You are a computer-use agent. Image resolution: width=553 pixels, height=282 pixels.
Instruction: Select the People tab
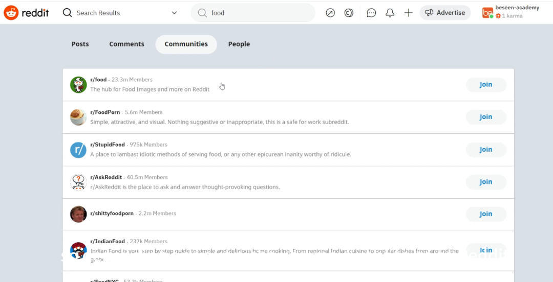(239, 44)
